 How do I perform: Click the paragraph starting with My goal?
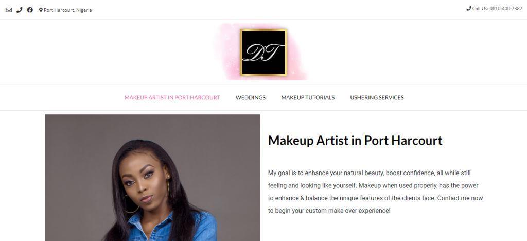(375, 192)
